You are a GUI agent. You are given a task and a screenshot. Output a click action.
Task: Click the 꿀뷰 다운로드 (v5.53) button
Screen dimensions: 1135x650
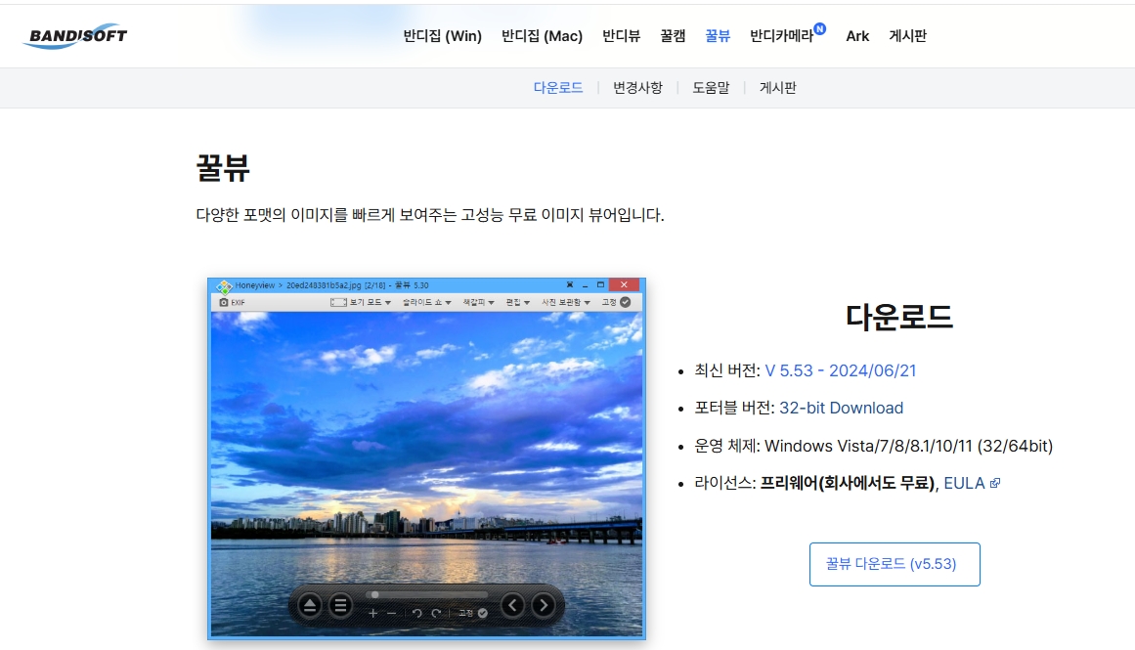tap(894, 564)
